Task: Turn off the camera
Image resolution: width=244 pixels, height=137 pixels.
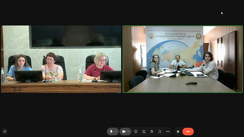Action: (x=124, y=132)
